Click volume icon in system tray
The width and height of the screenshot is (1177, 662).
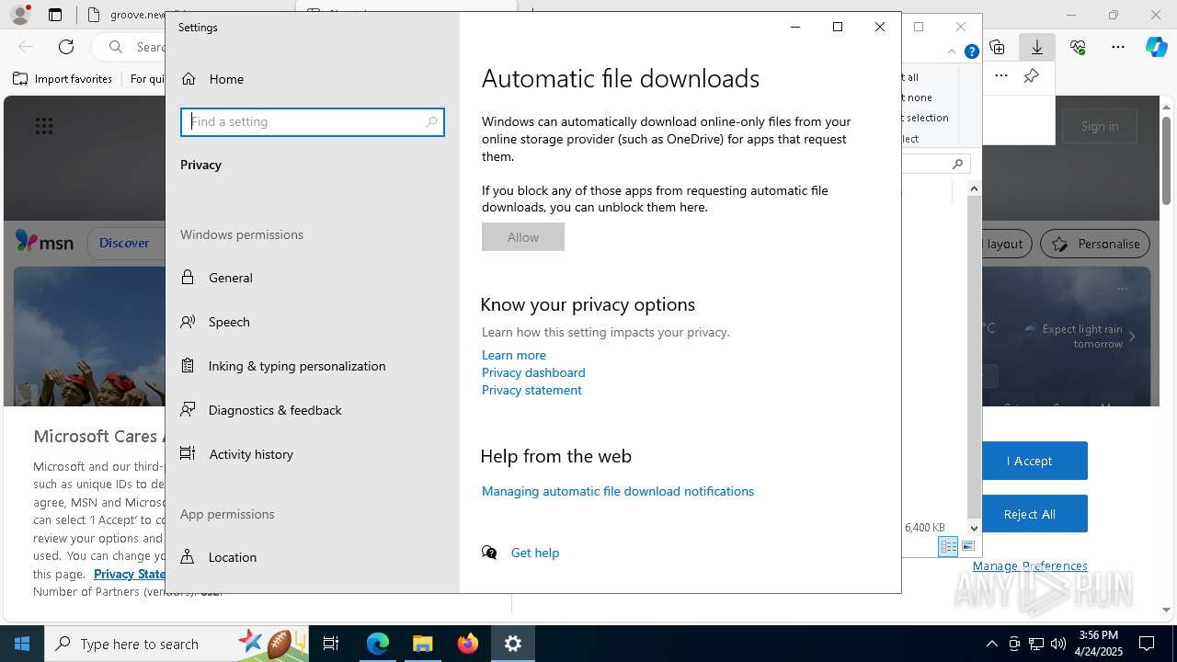coord(1058,644)
